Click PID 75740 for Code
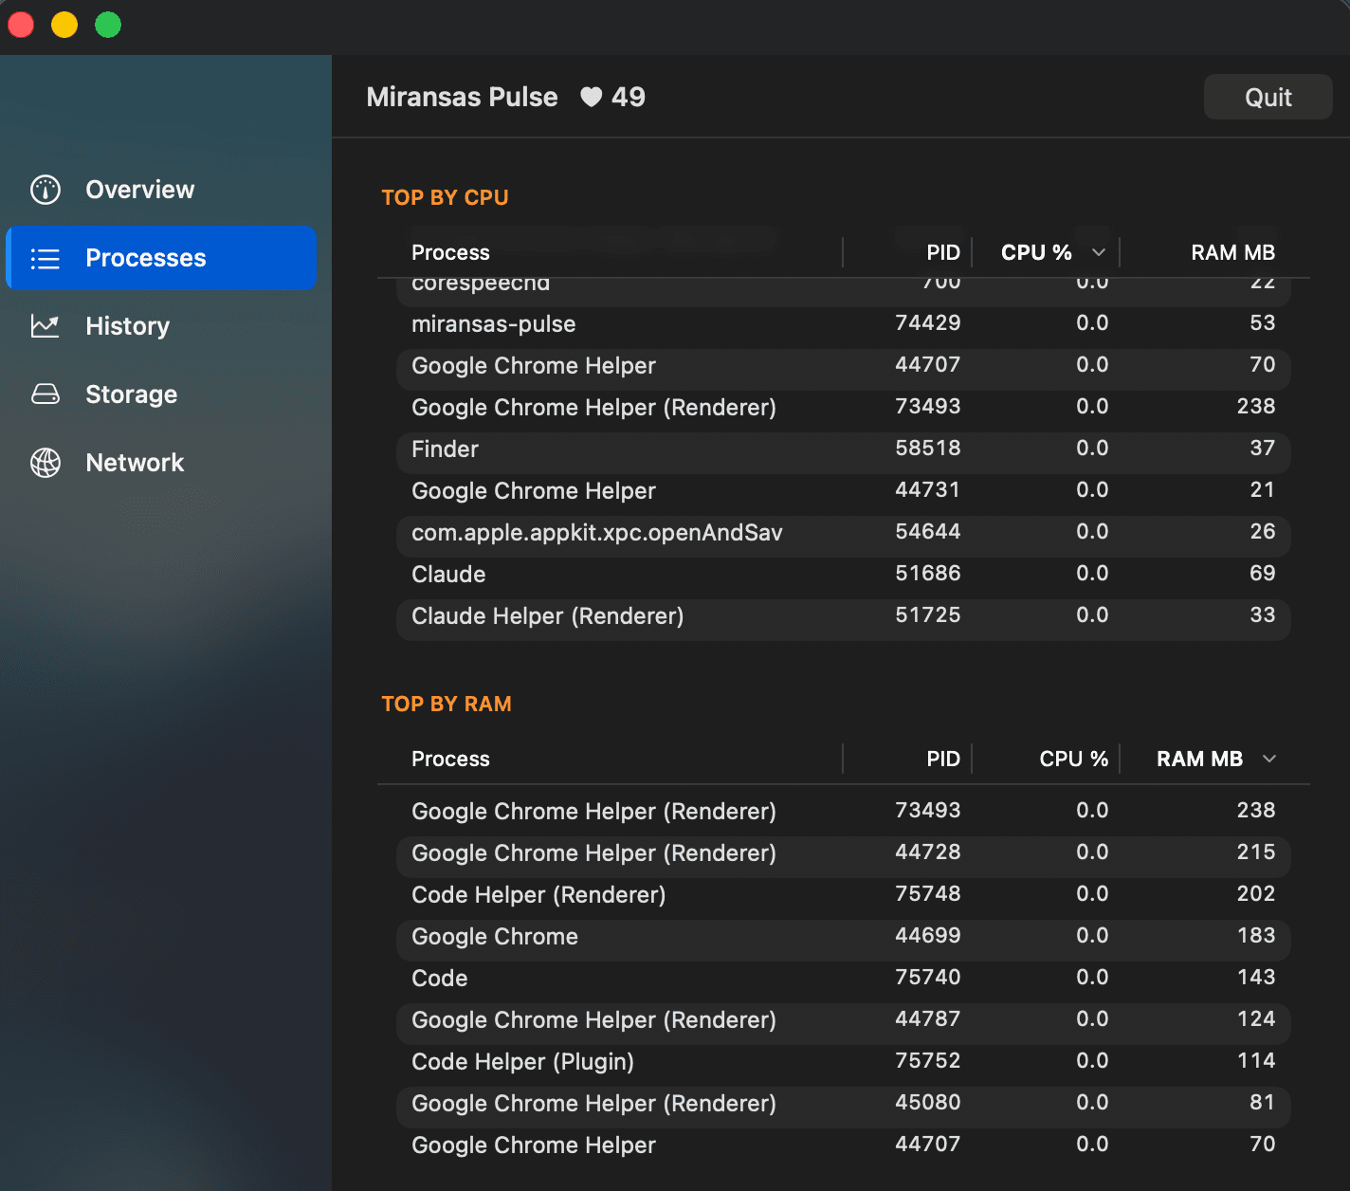Screen dimensions: 1350x1191 [x=928, y=978]
